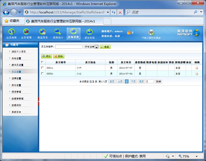The width and height of the screenshot is (206, 161).
Task: Expand the 角色设置 navigation item
Action: click(16, 58)
